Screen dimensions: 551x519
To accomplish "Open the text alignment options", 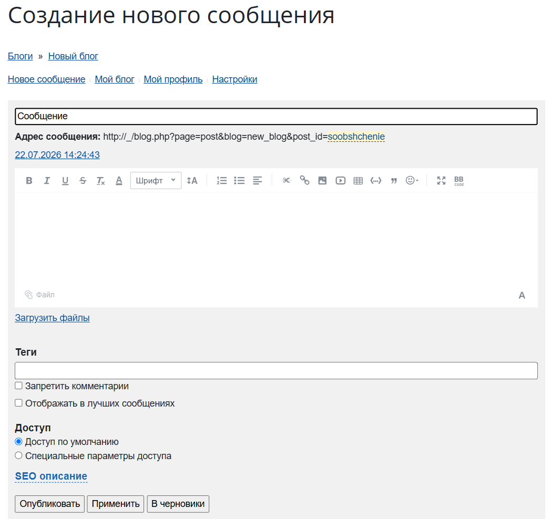I will [257, 181].
